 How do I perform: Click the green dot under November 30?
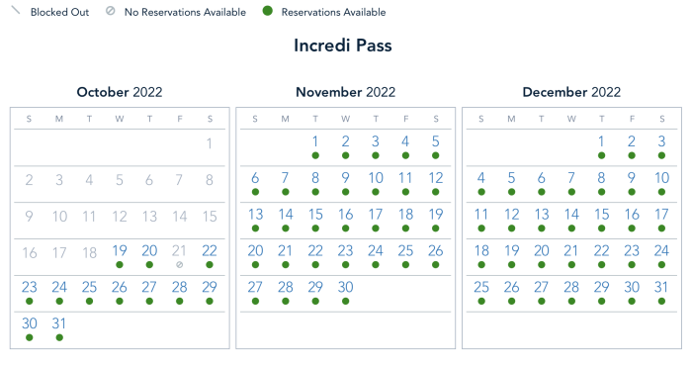point(345,301)
